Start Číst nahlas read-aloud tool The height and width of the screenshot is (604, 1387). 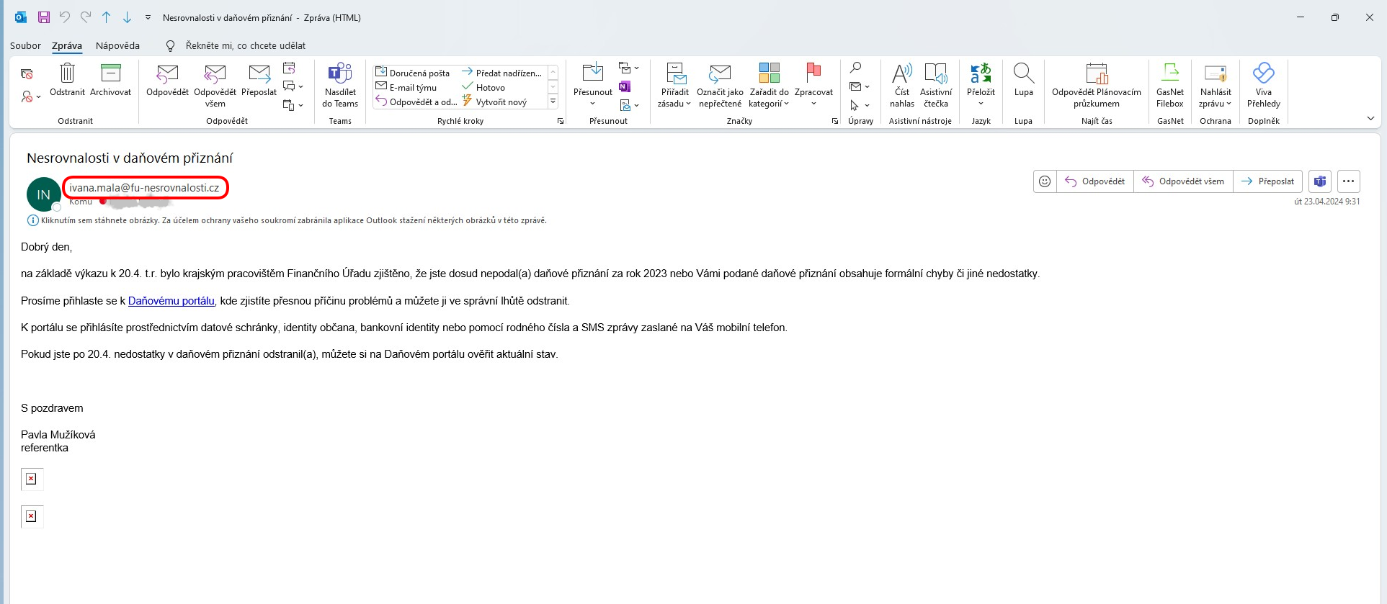pyautogui.click(x=901, y=74)
